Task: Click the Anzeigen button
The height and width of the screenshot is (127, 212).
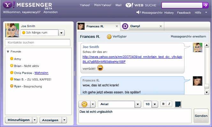Action: 51,120
